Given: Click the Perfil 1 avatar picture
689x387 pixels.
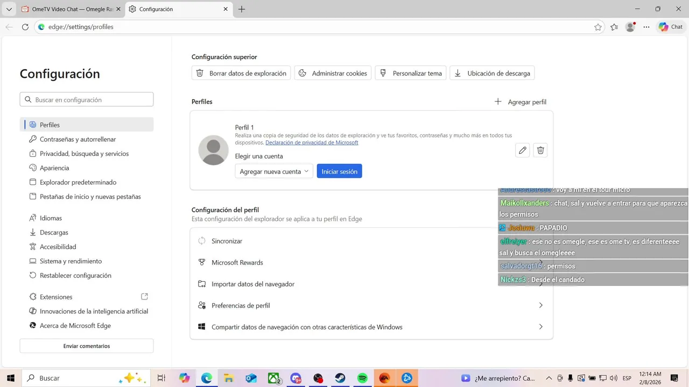Looking at the screenshot, I should [214, 150].
